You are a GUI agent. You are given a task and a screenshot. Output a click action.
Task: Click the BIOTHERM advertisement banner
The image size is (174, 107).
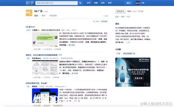click(x=133, y=72)
